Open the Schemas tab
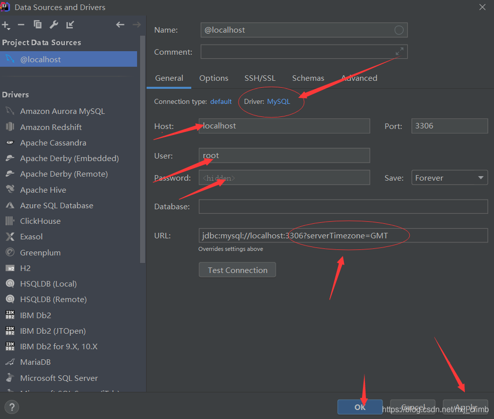 click(x=308, y=78)
